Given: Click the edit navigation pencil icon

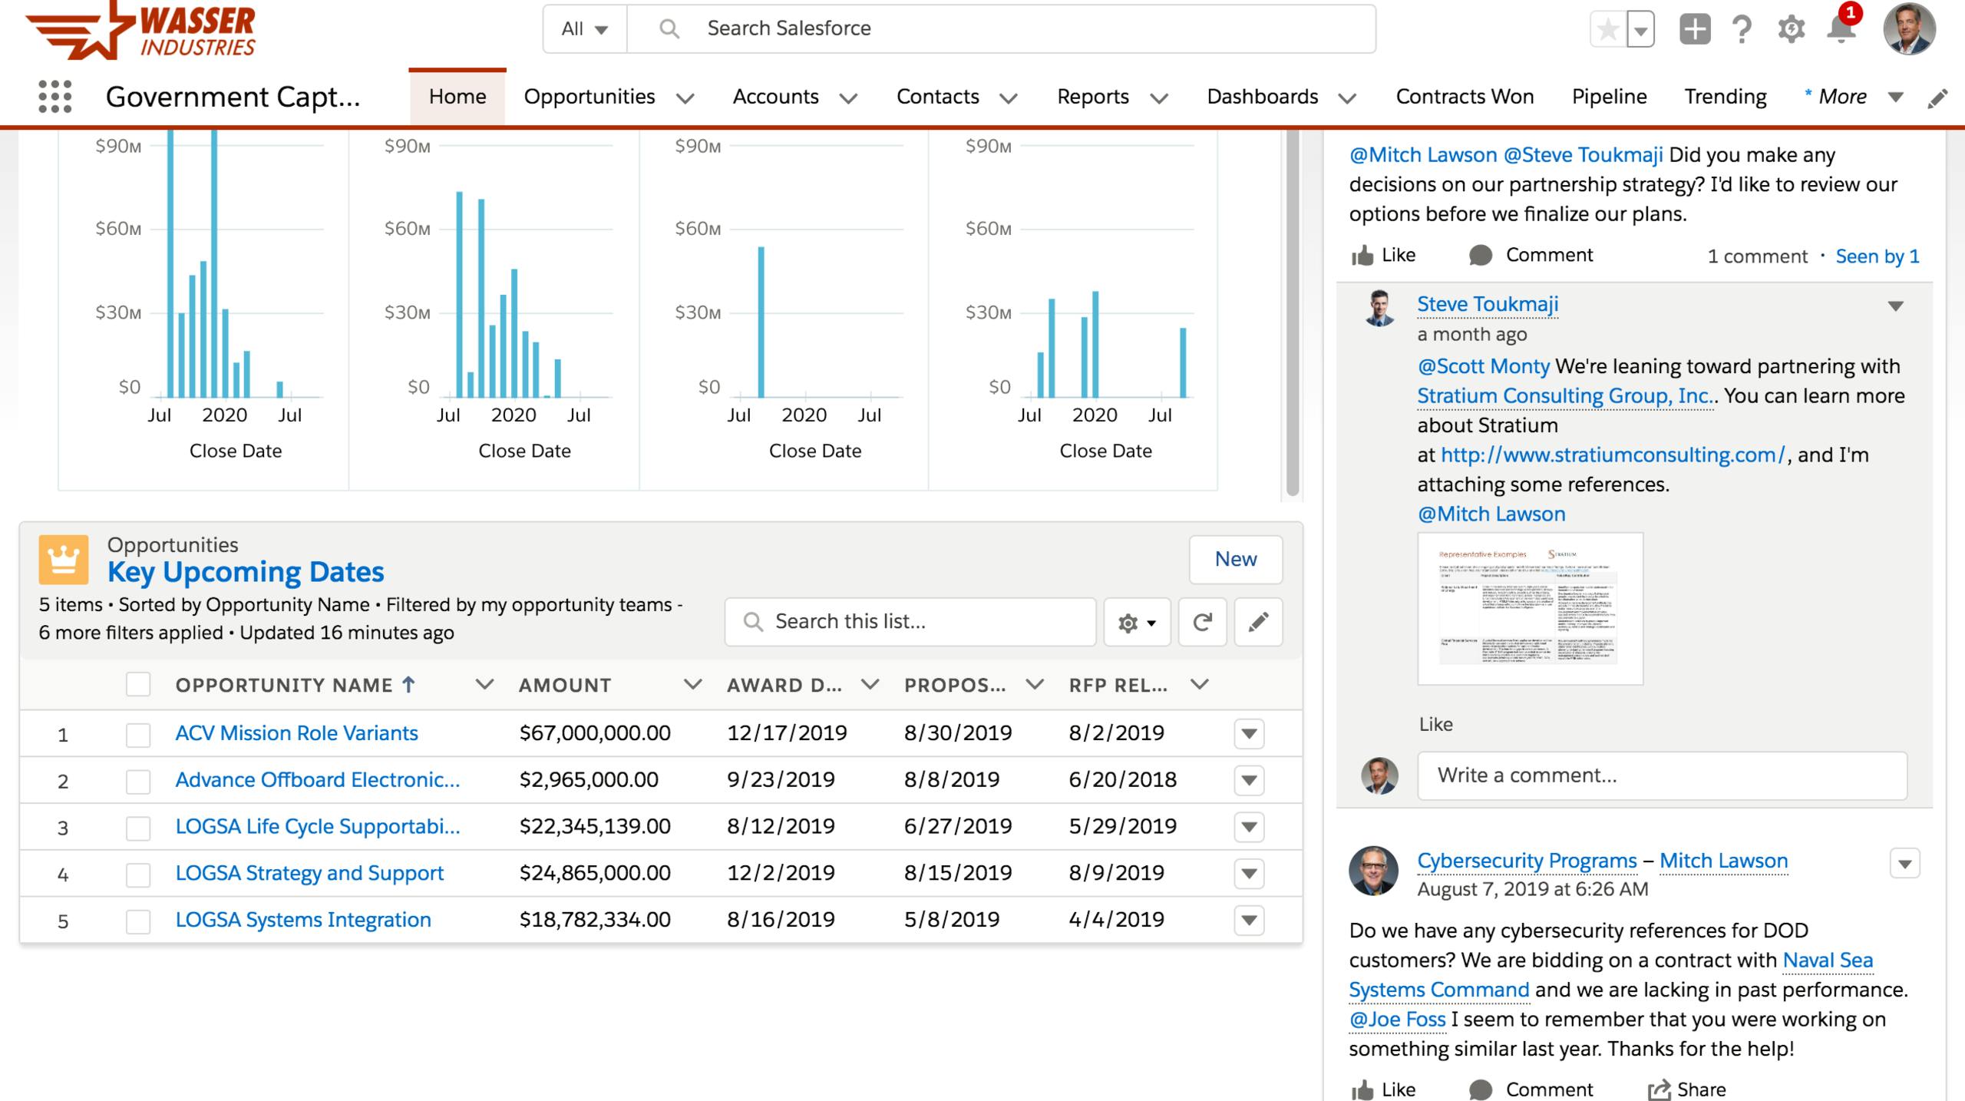Looking at the screenshot, I should [1937, 98].
